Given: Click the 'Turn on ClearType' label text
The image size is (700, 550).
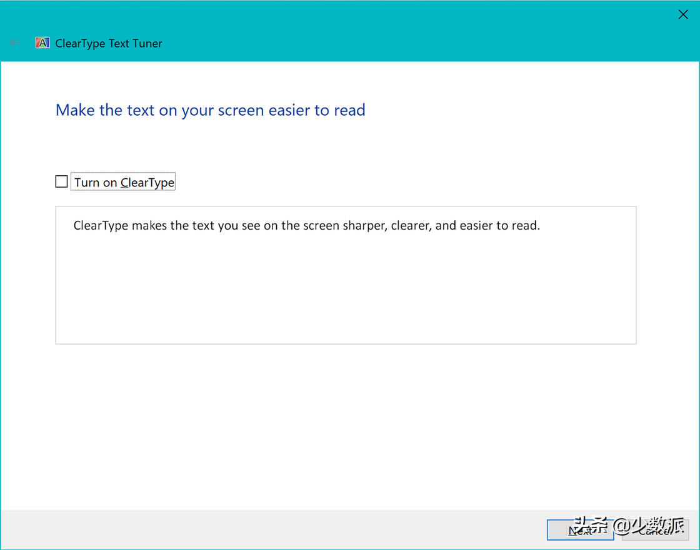Looking at the screenshot, I should pos(124,182).
